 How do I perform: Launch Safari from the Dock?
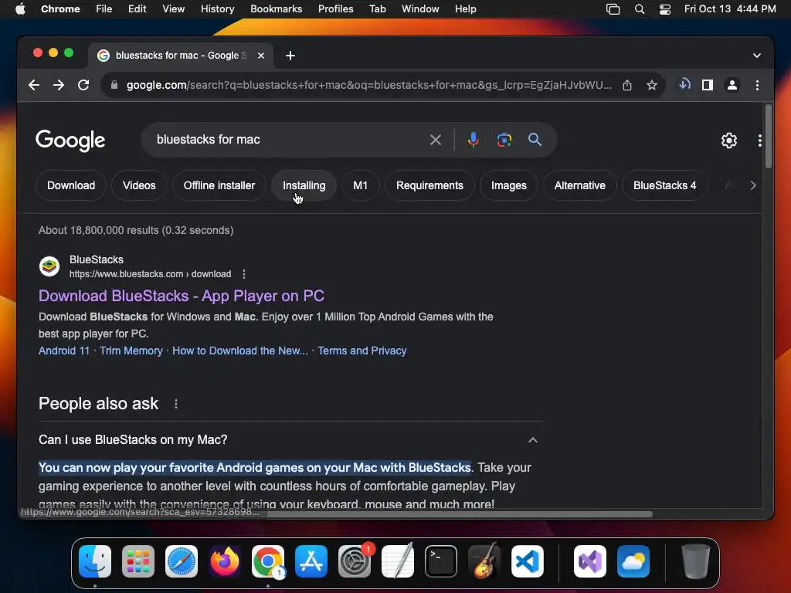click(x=182, y=562)
